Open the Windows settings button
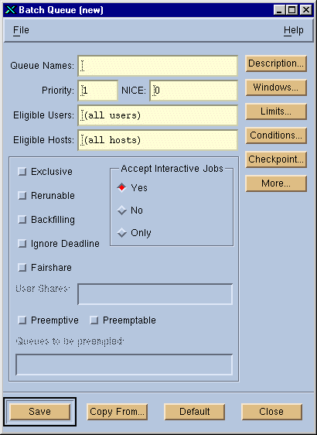The height and width of the screenshot is (435, 317). click(x=276, y=87)
